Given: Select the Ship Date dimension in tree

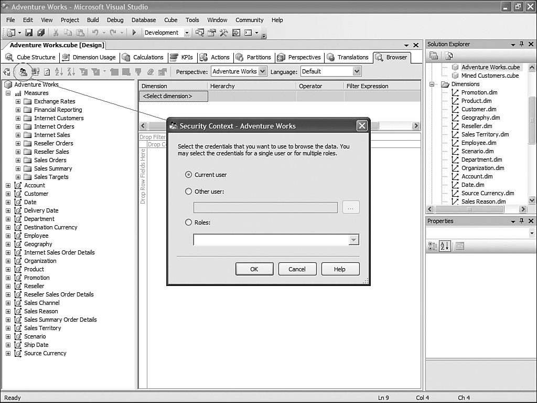Looking at the screenshot, I should pos(36,345).
